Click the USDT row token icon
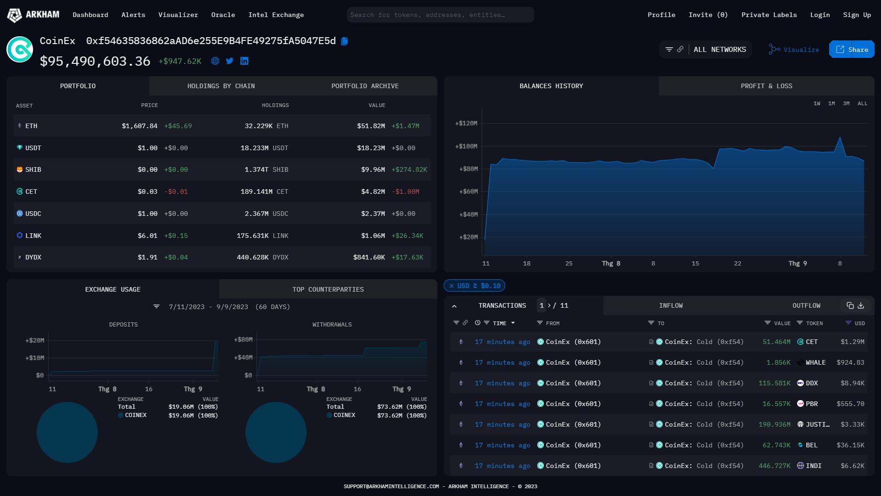This screenshot has width=881, height=496. 20,148
